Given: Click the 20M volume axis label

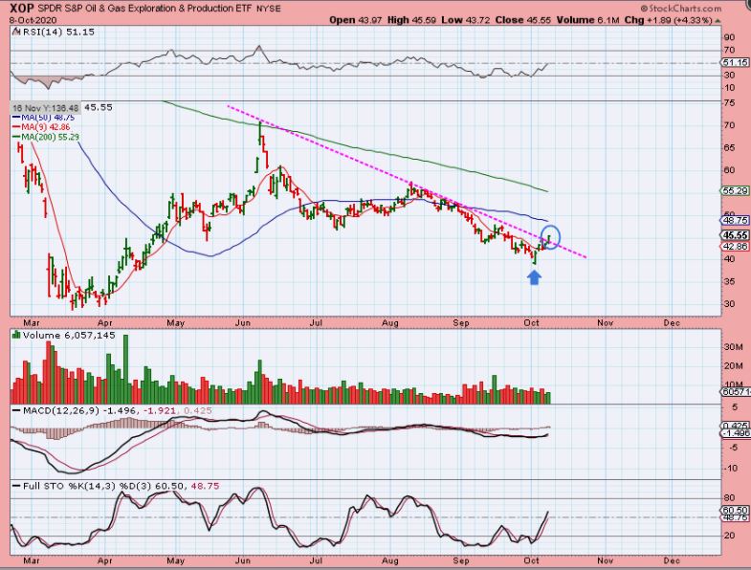Looking at the screenshot, I should pos(733,366).
